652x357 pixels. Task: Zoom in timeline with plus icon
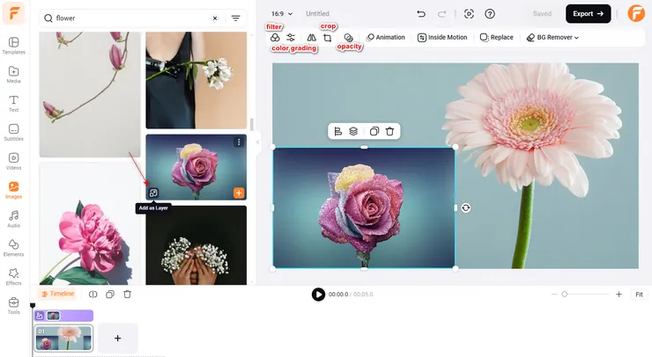[619, 295]
